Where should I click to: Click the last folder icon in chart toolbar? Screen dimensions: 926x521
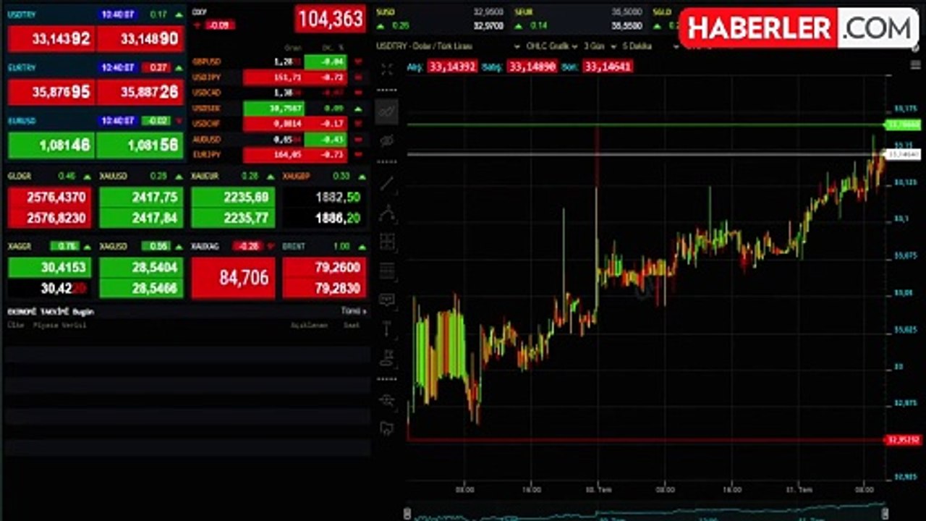[x=387, y=428]
